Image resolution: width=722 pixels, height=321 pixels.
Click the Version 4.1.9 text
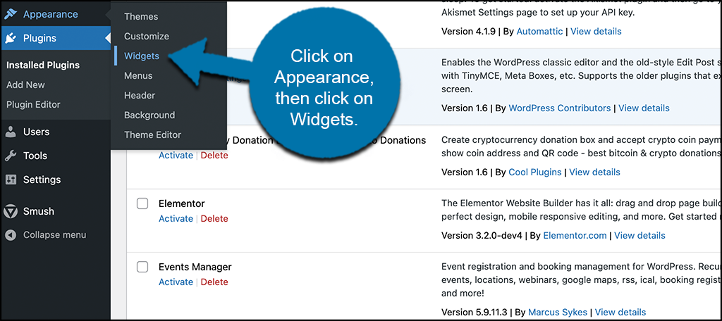tap(468, 31)
